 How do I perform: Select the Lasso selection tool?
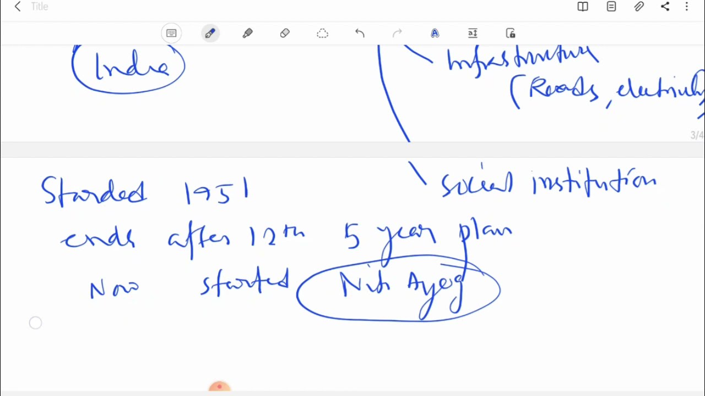(x=322, y=34)
